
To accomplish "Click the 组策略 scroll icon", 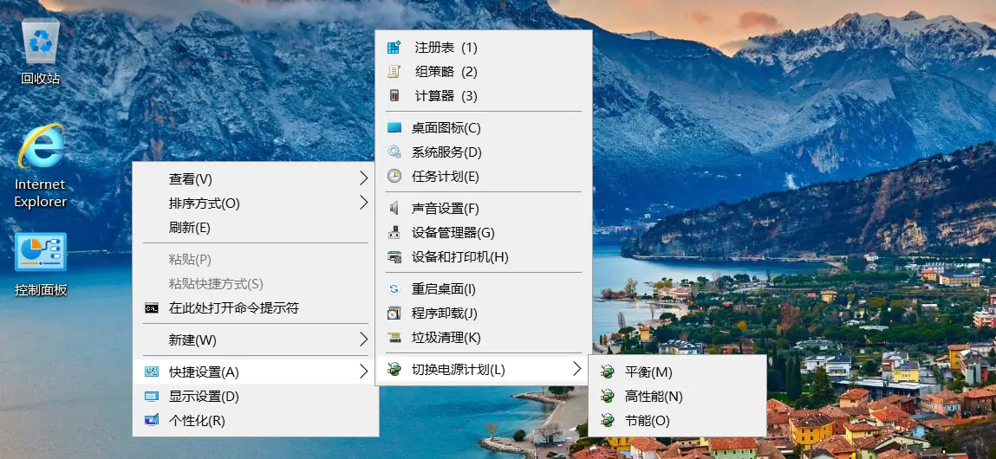I will 394,72.
